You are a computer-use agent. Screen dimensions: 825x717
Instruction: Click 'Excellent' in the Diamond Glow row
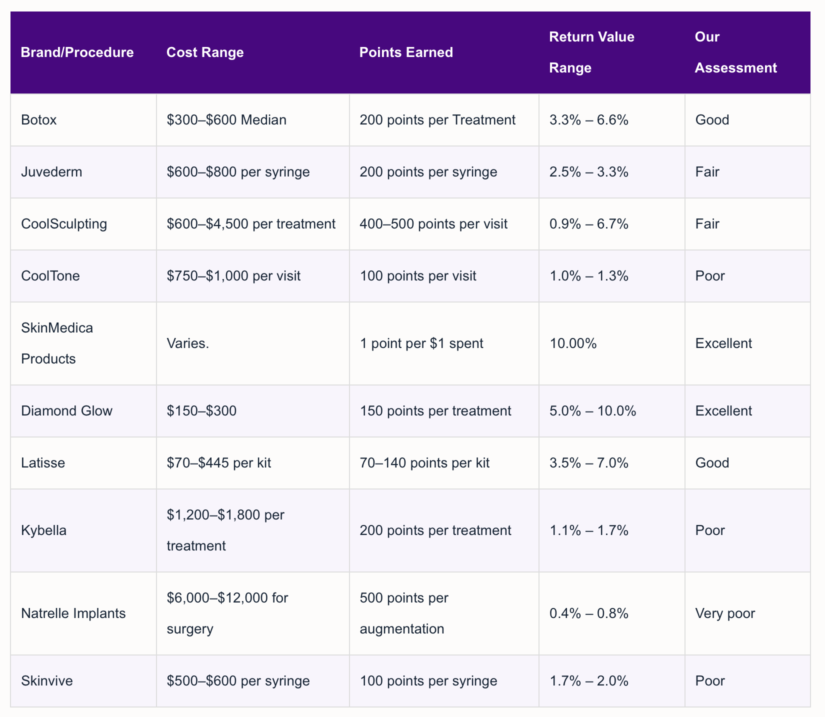723,411
